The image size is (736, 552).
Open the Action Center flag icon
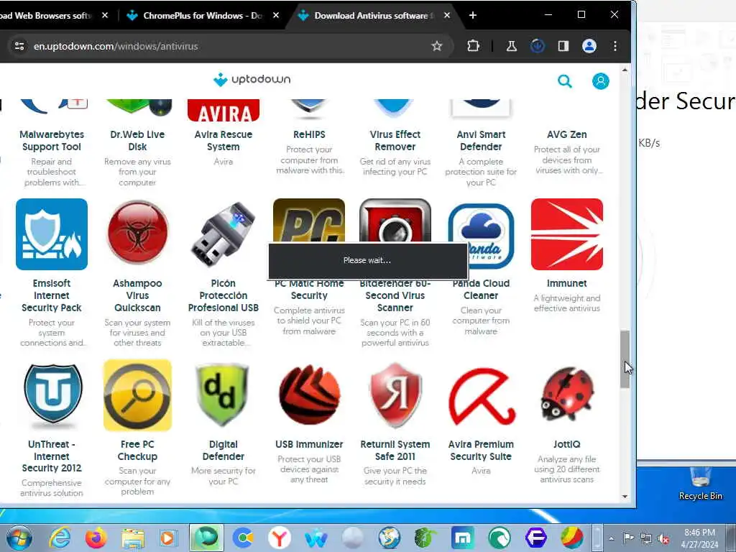point(628,538)
